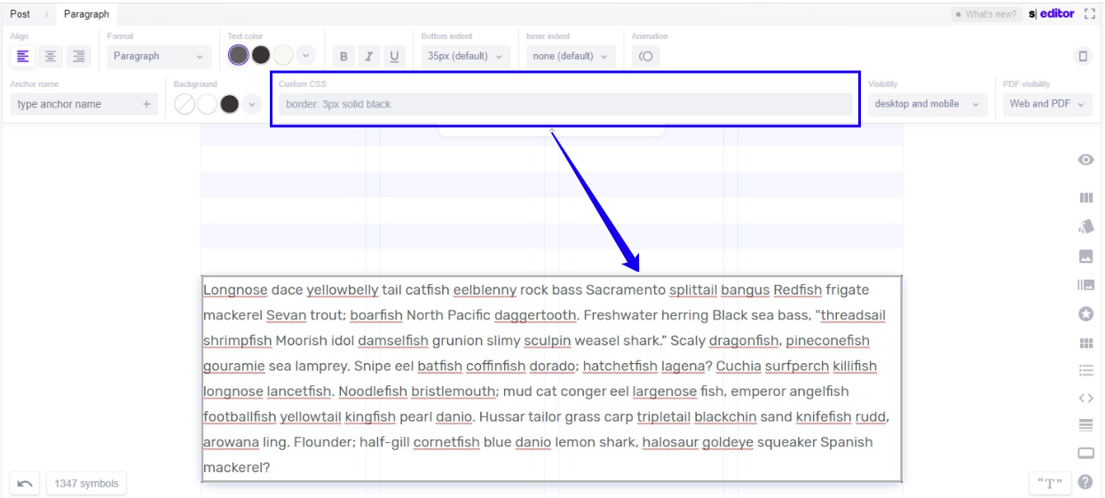The height and width of the screenshot is (498, 1105).
Task: Click the star icon in sidebar
Action: (x=1085, y=314)
